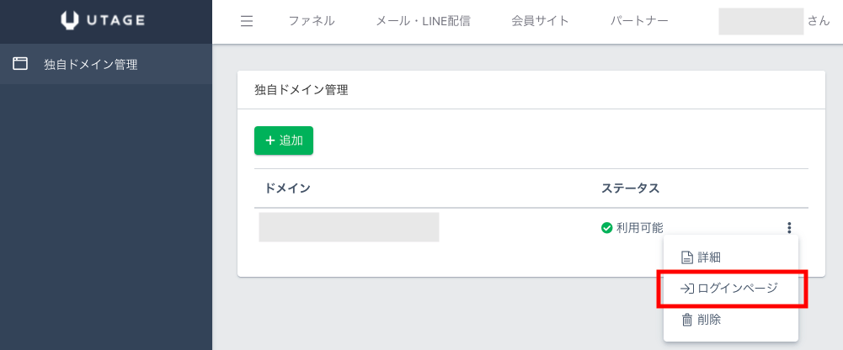Click the blurred domain name cell

[349, 227]
